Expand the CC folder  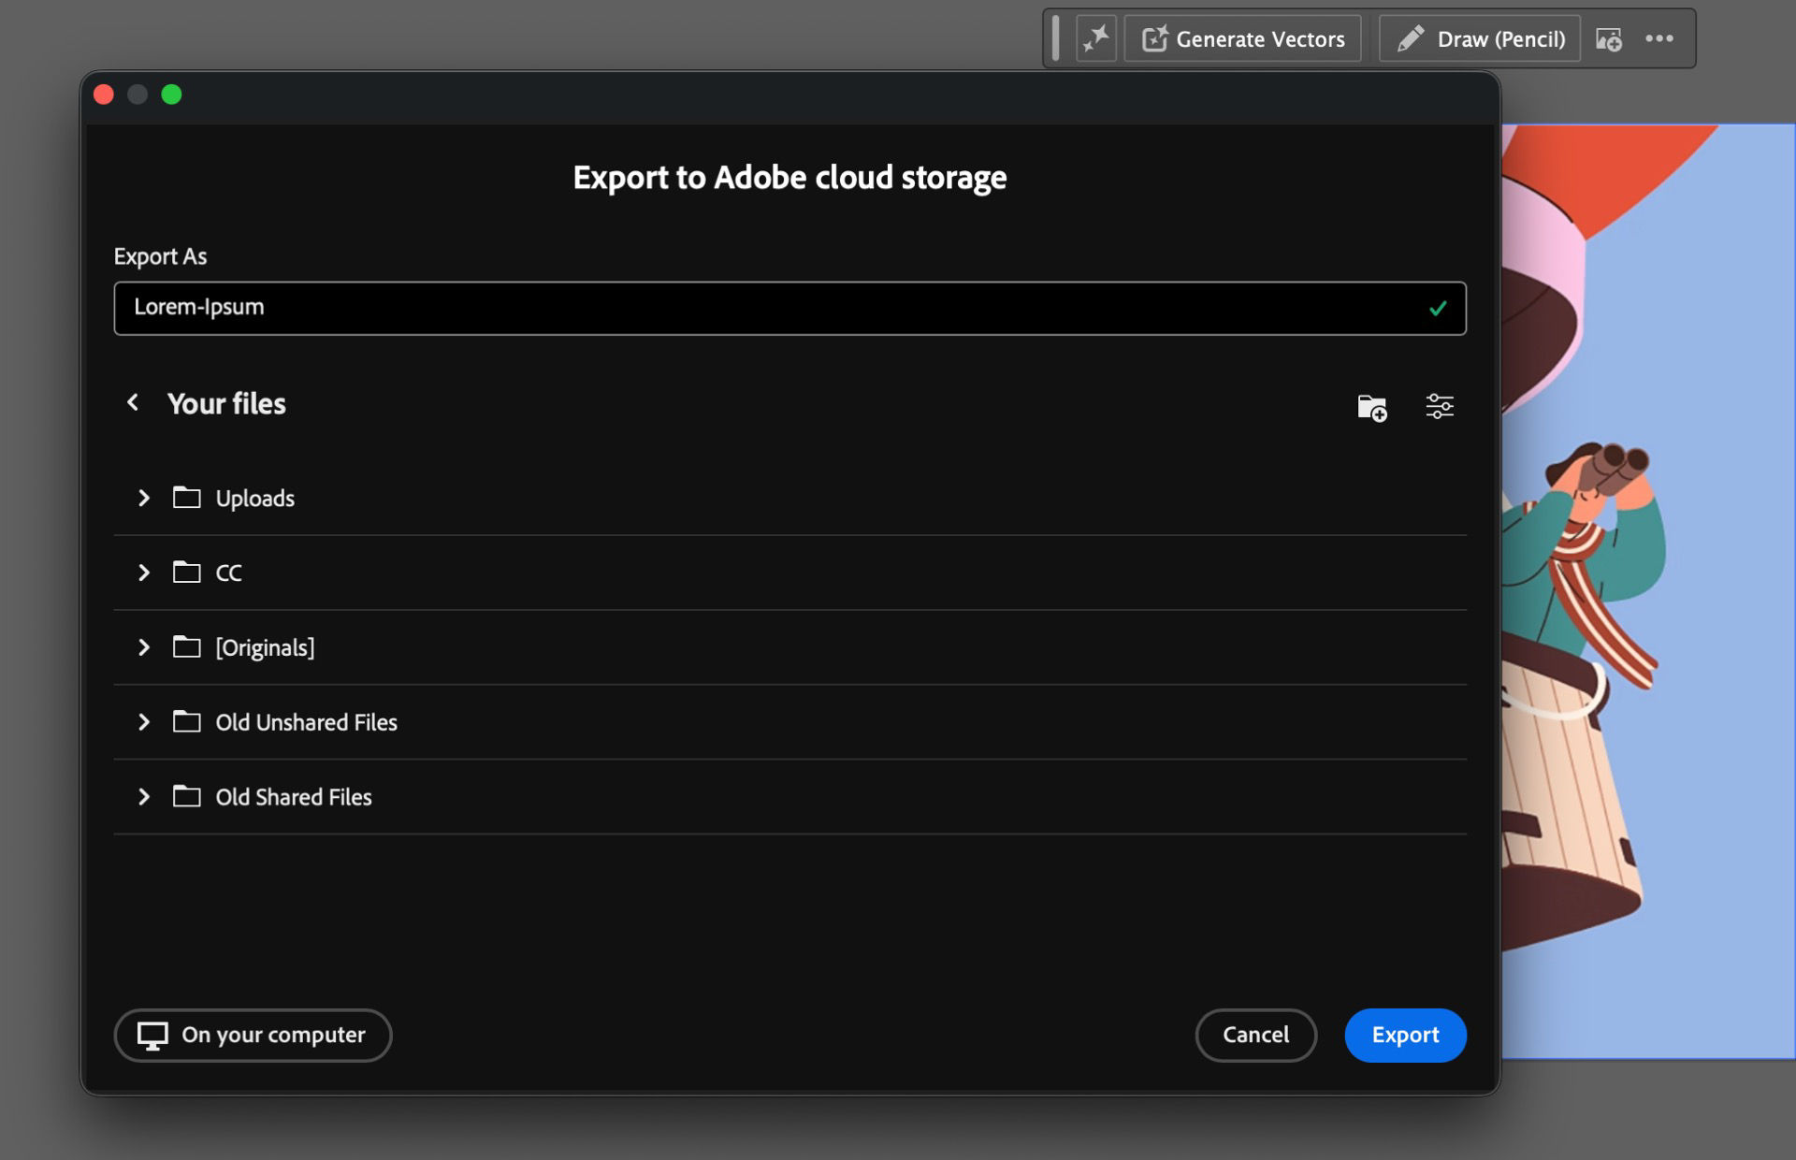pos(144,573)
